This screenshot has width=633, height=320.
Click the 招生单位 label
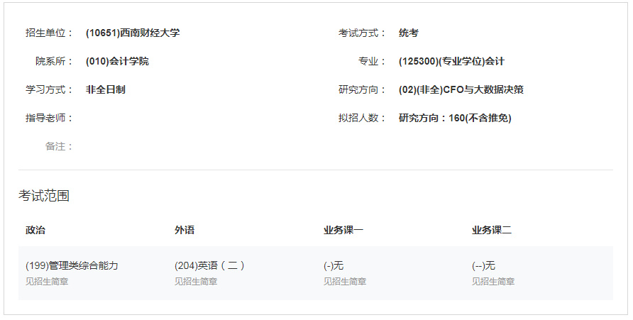pyautogui.click(x=49, y=33)
